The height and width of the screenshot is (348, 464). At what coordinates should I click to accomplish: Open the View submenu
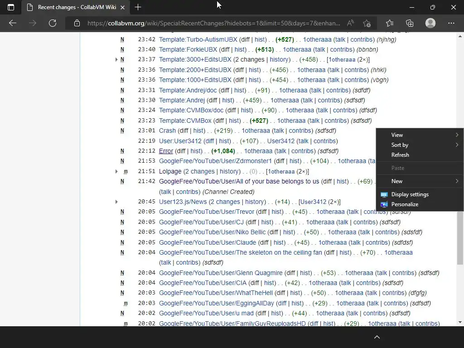420,135
